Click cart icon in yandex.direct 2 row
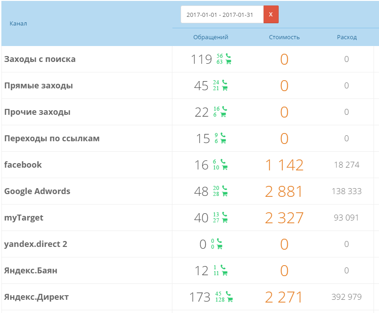The width and height of the screenshot is (379, 313). click(219, 246)
